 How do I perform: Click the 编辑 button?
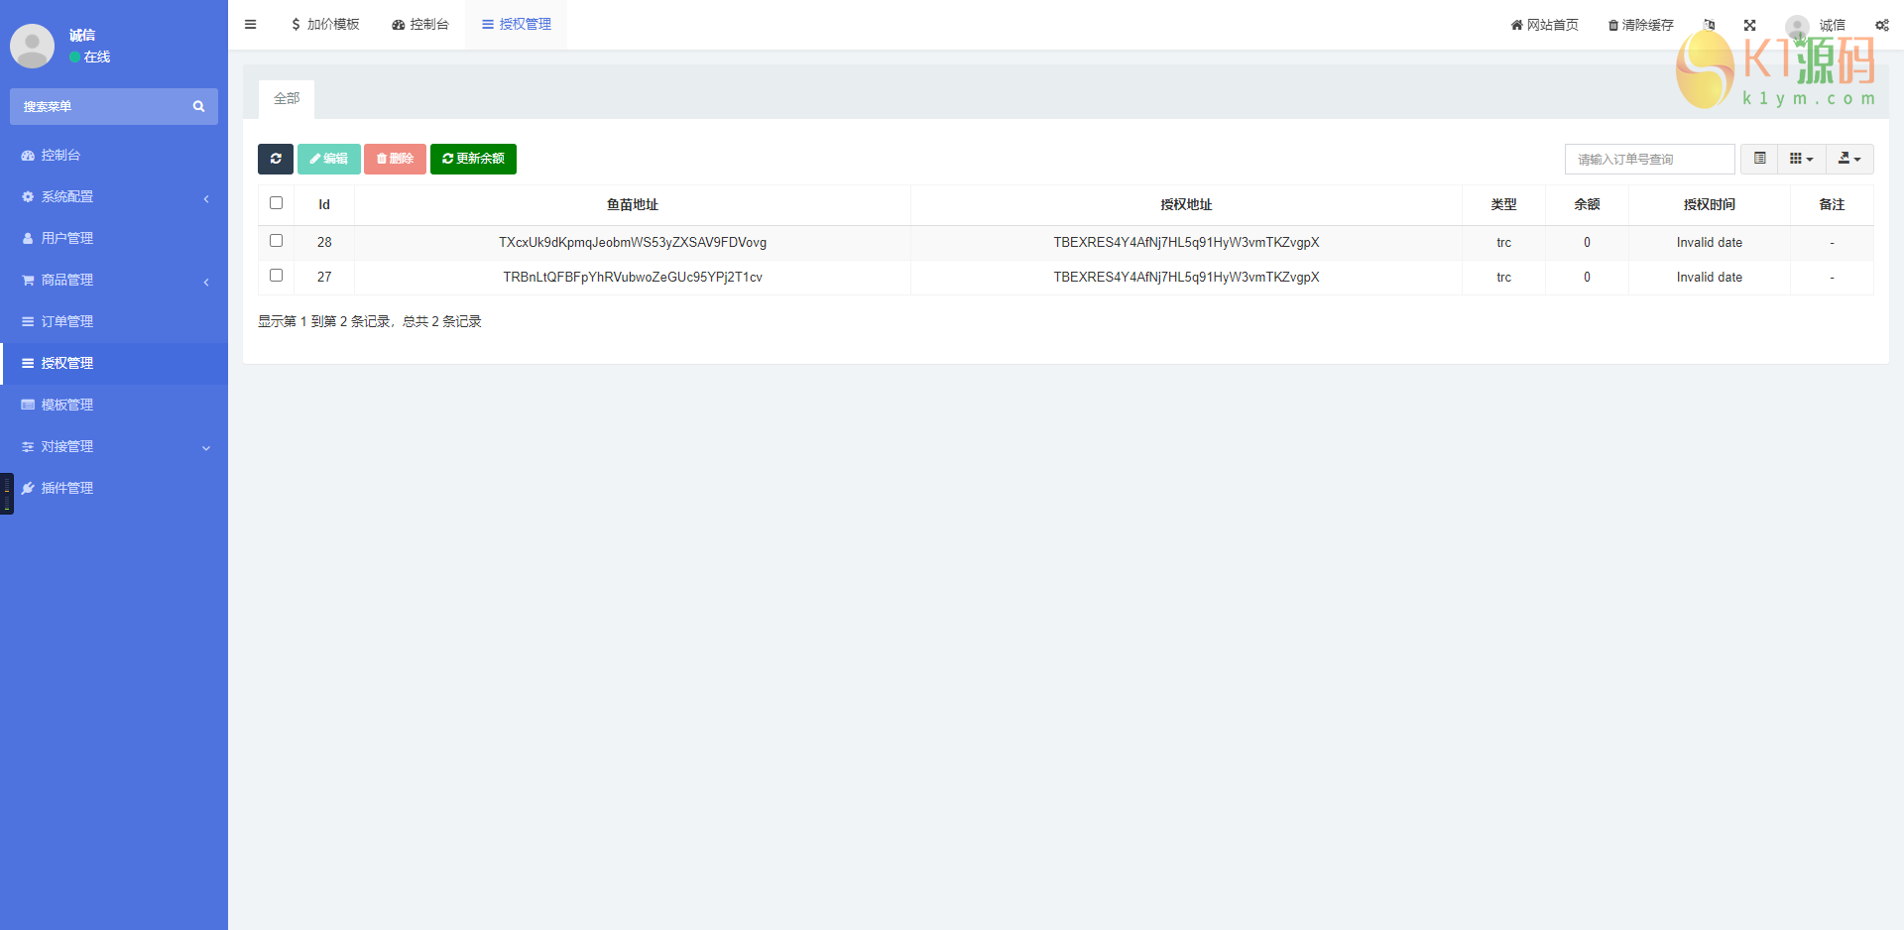click(x=328, y=159)
